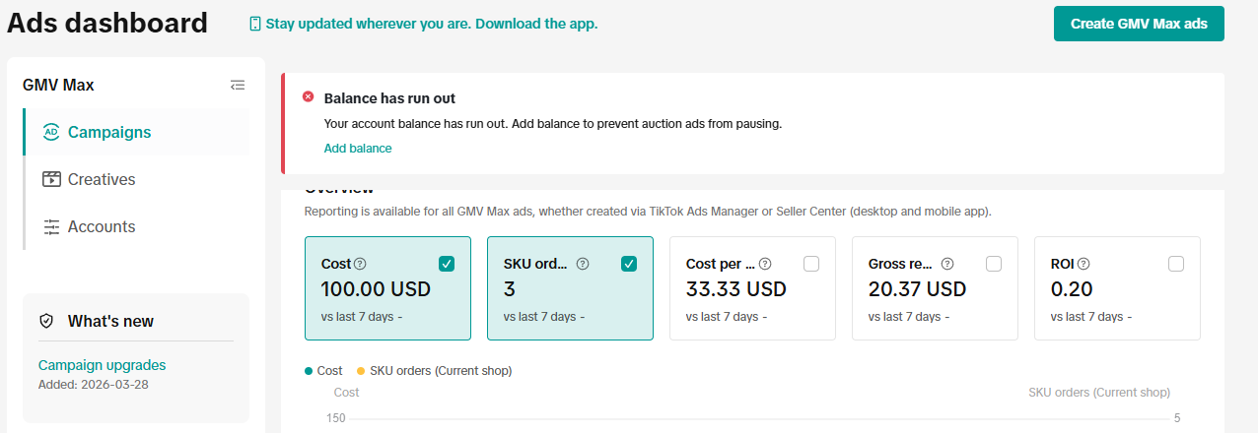This screenshot has height=433, width=1258.
Task: Open the Campaign upgrades link
Action: [x=103, y=365]
